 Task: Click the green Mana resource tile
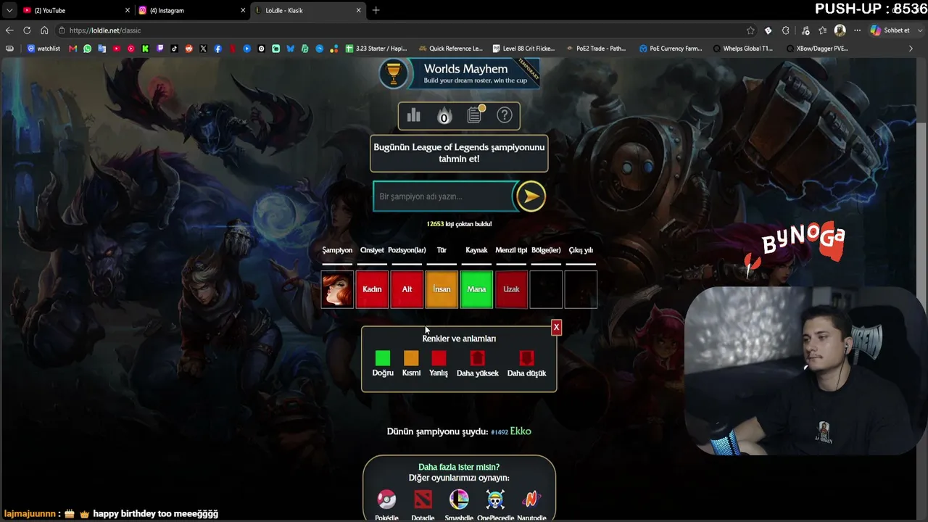click(476, 289)
